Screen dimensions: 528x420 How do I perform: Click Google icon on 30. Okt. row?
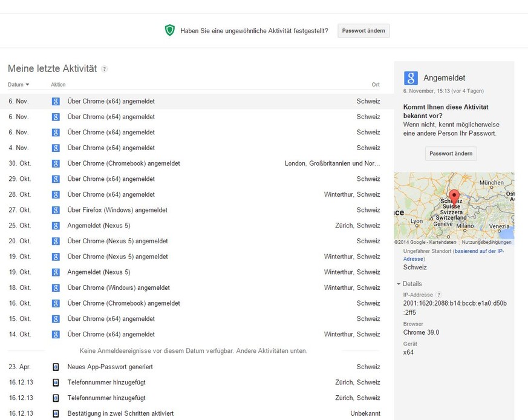click(56, 163)
